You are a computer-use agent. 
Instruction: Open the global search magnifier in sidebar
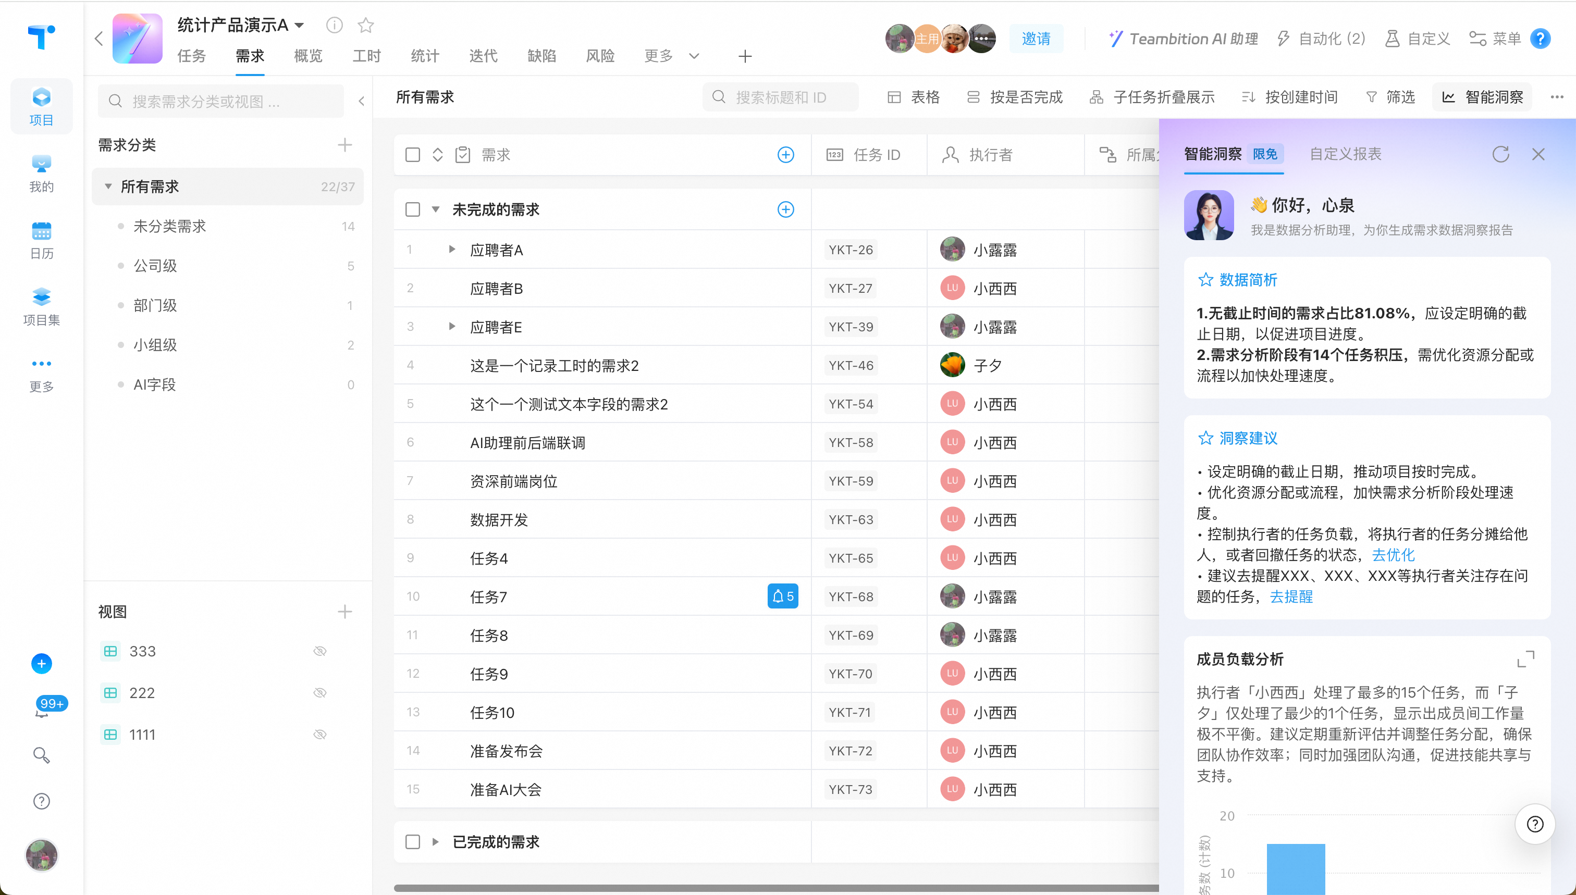(41, 755)
